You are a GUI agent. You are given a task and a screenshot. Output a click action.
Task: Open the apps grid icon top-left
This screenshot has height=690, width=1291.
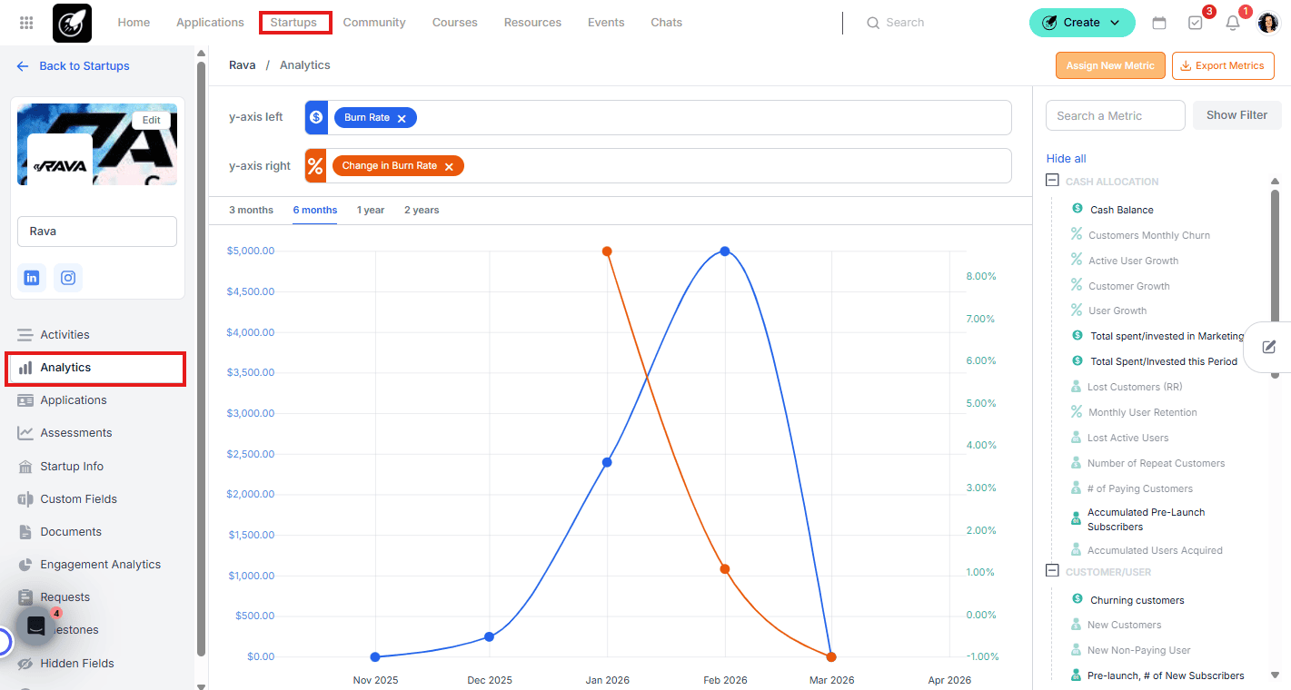[x=25, y=22]
